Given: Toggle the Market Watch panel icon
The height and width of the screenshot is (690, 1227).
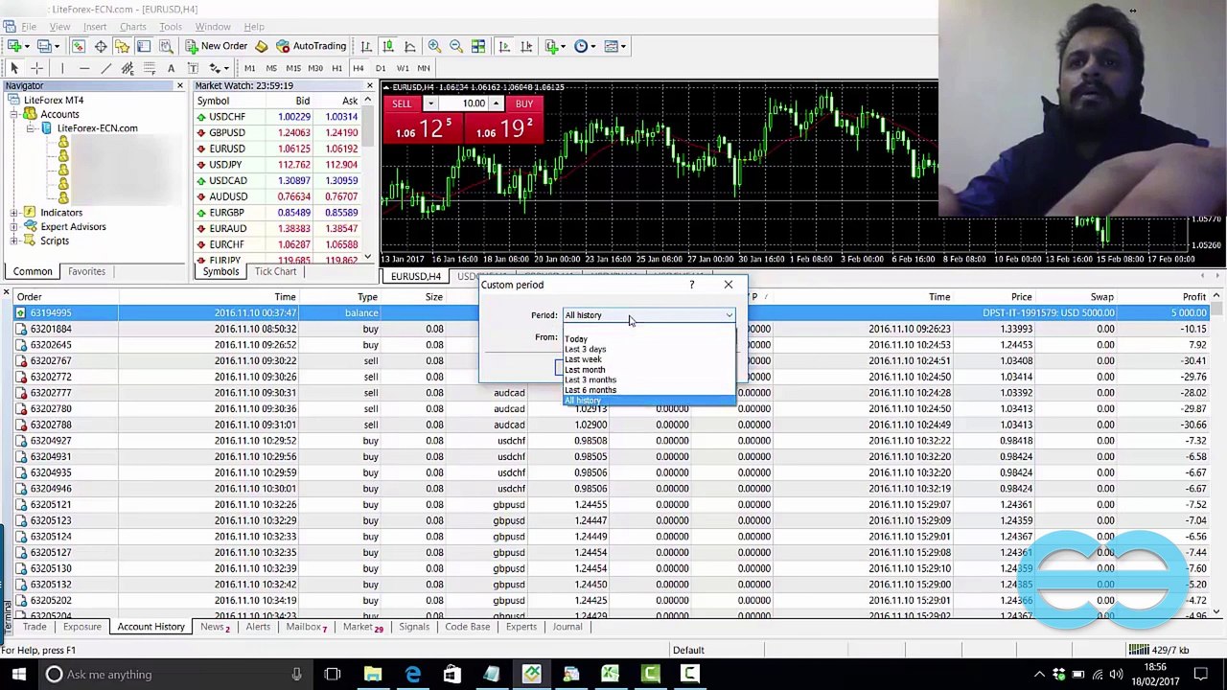Looking at the screenshot, I should pos(79,46).
